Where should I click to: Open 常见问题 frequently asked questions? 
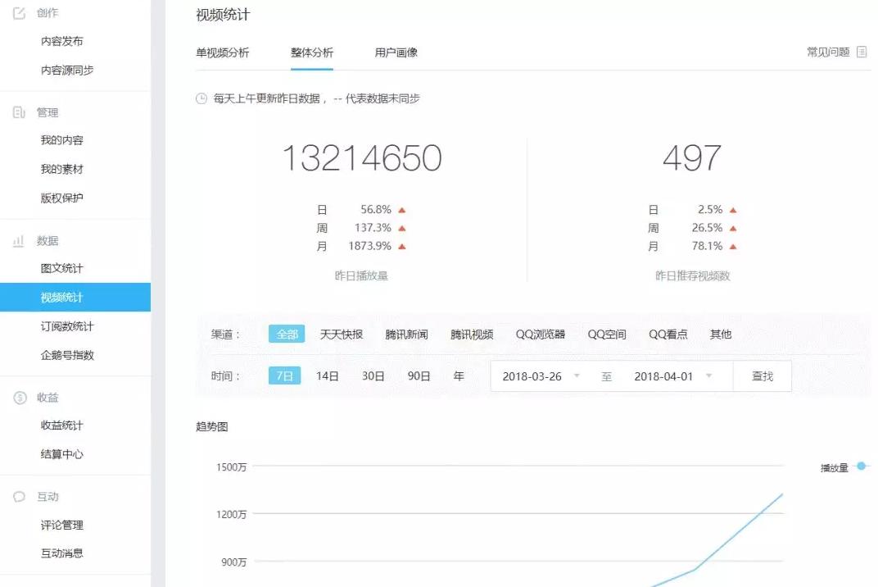click(829, 51)
